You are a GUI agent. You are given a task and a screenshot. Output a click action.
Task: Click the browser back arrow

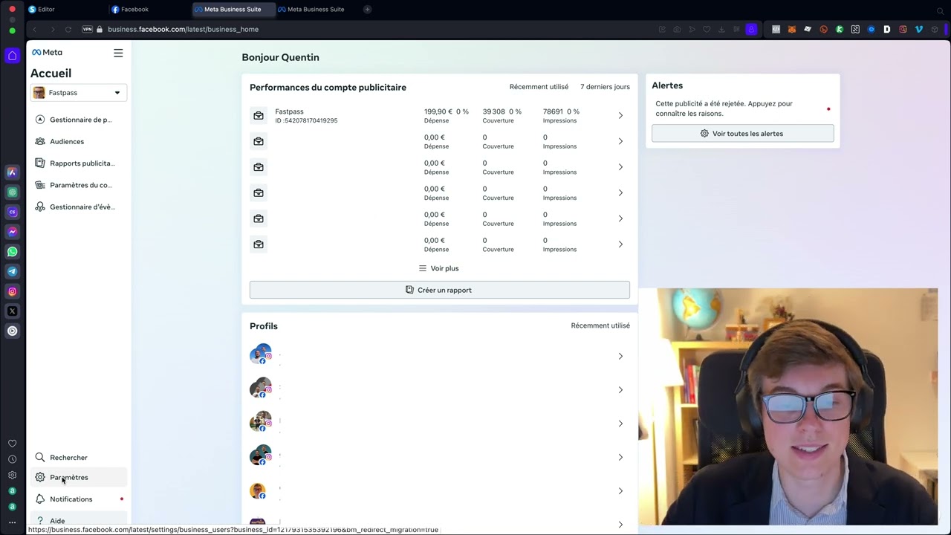[x=34, y=29]
